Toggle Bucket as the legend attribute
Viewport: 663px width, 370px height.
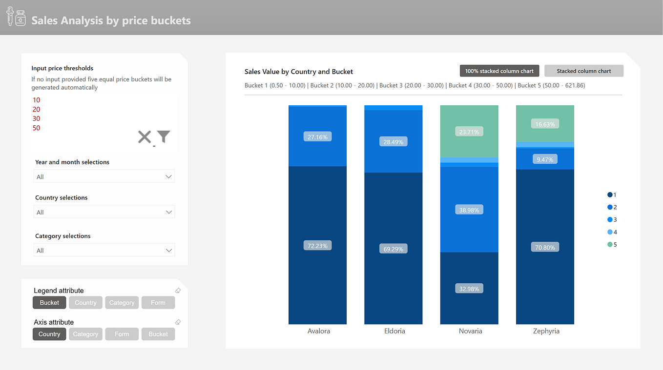click(x=49, y=302)
